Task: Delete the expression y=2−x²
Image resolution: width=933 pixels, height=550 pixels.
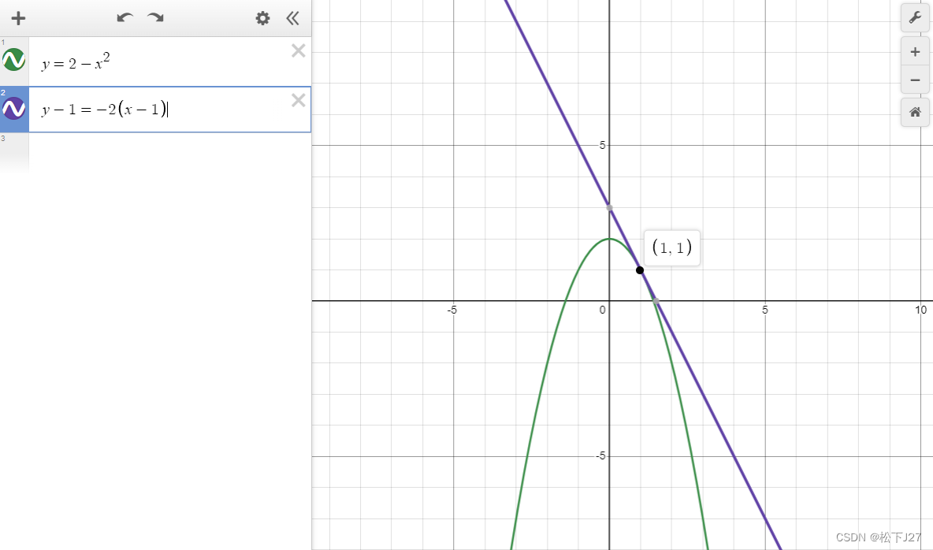Action: (x=298, y=50)
